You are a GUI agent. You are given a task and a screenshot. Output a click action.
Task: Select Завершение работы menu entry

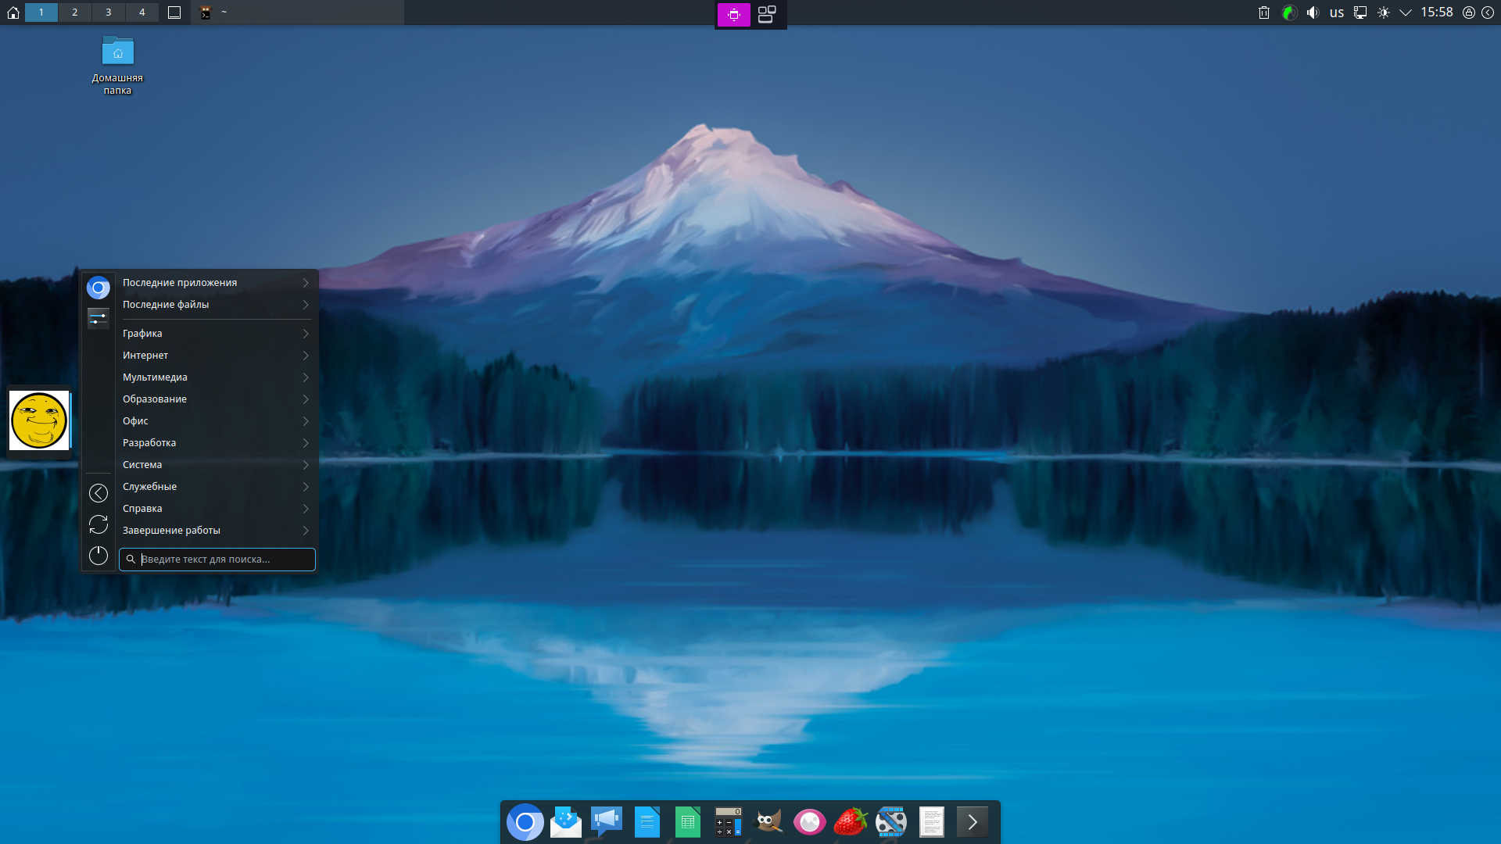171,531
